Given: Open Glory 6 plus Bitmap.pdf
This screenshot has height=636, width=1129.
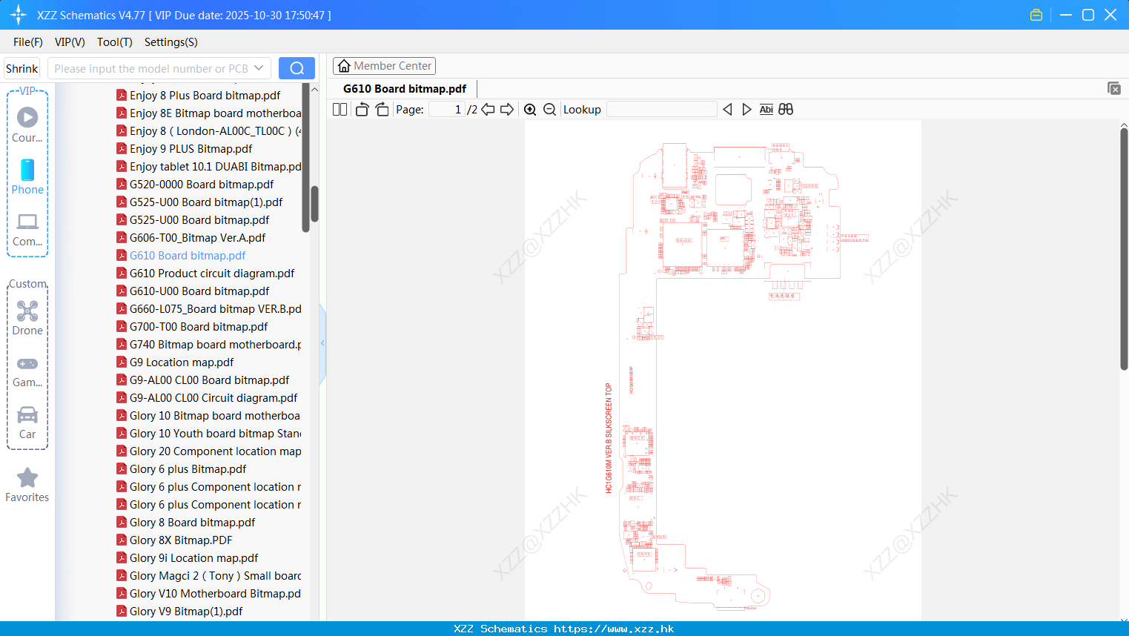Looking at the screenshot, I should pos(188,468).
